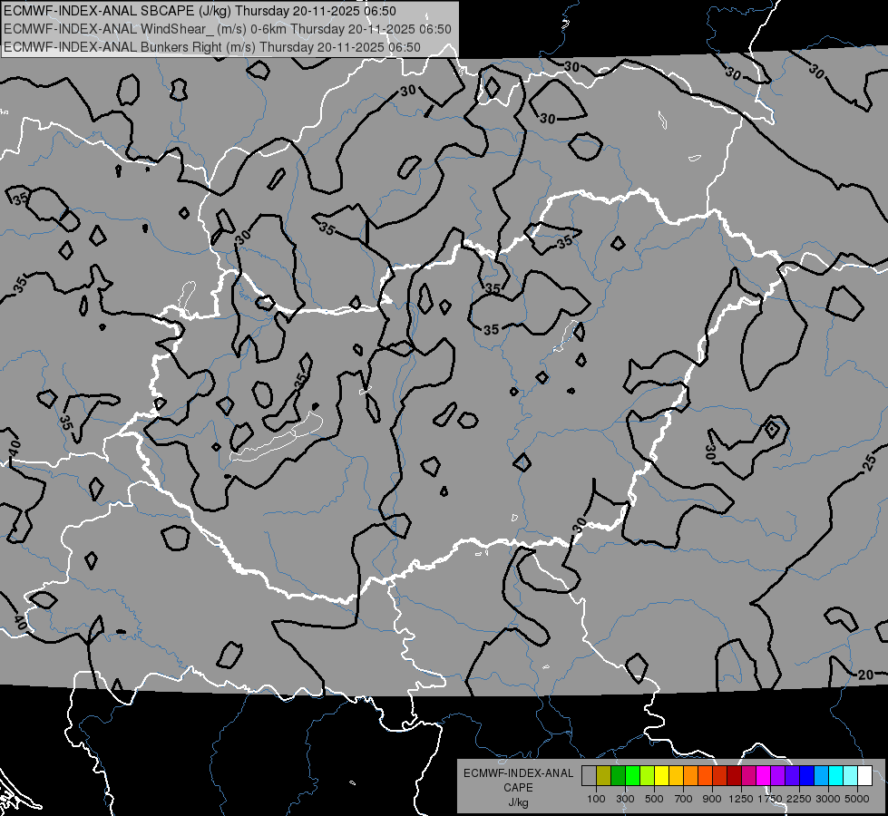Click the 100 legend tick label

[596, 799]
